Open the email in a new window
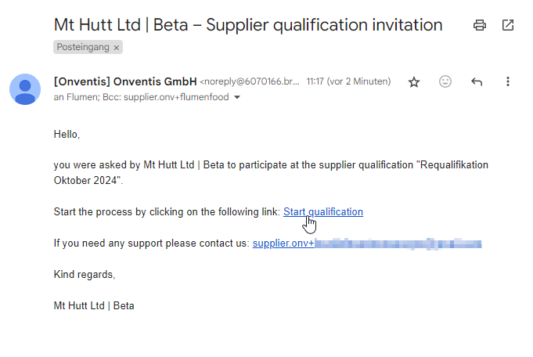Image resolution: width=533 pixels, height=357 pixels. point(508,25)
